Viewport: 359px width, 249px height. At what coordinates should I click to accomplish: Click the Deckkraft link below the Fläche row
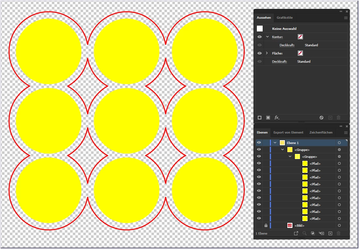(x=279, y=62)
